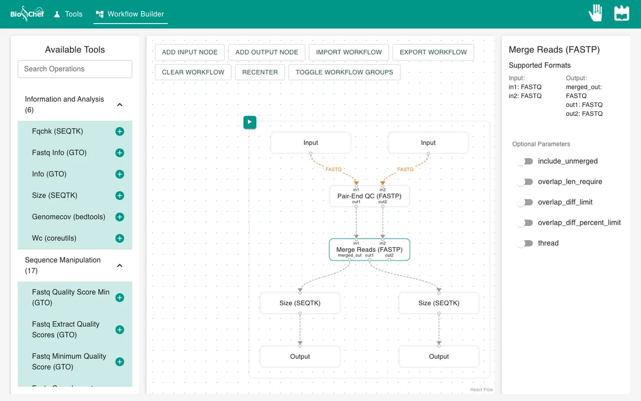Add Wc (coreutils) via plus icon
Viewport: 641px width, 401px height.
tap(120, 238)
